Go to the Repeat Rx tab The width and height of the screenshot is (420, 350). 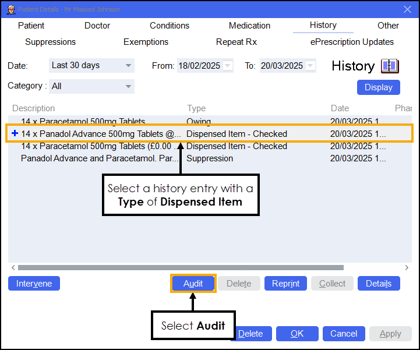tap(237, 42)
